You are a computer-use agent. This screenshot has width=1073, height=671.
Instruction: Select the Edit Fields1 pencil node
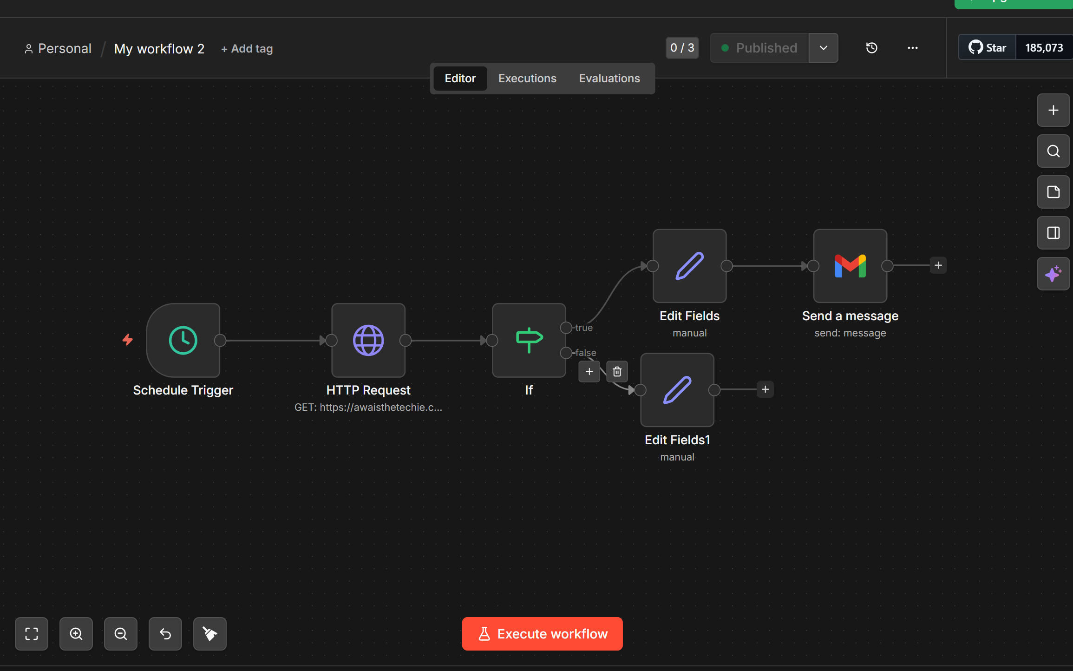677,390
